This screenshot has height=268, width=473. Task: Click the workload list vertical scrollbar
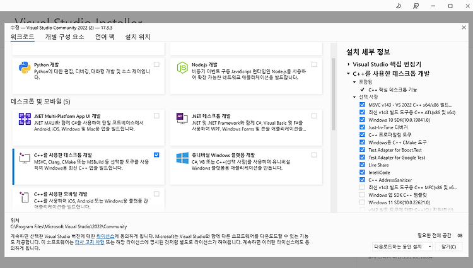pos(334,94)
